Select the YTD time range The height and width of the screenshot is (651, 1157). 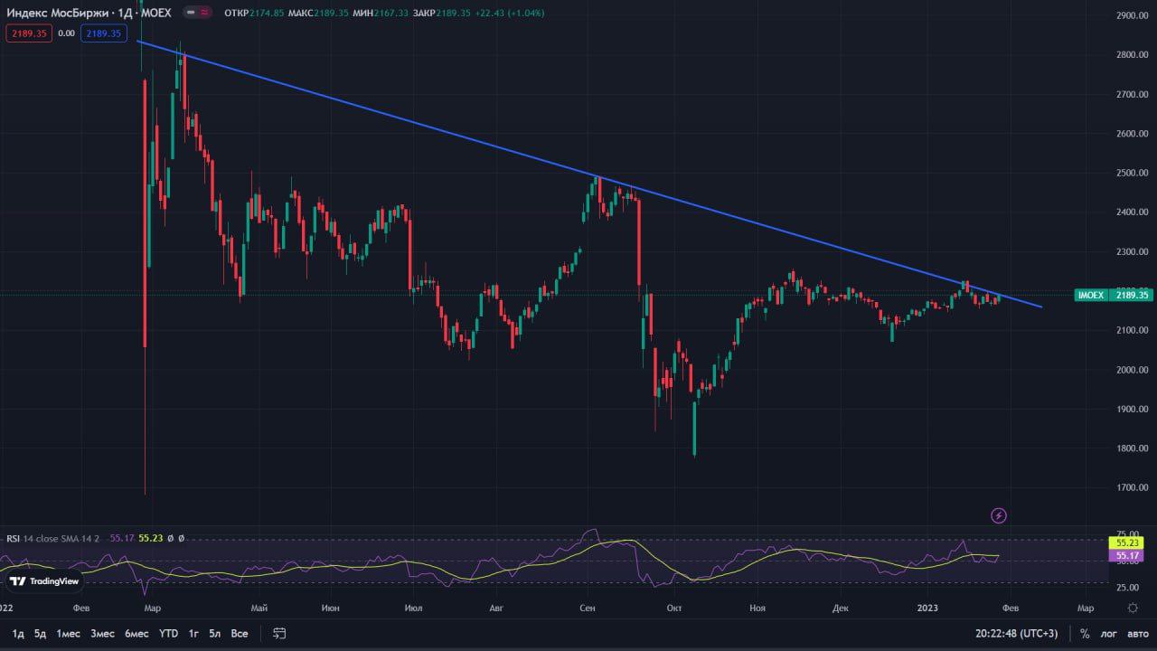pos(168,634)
